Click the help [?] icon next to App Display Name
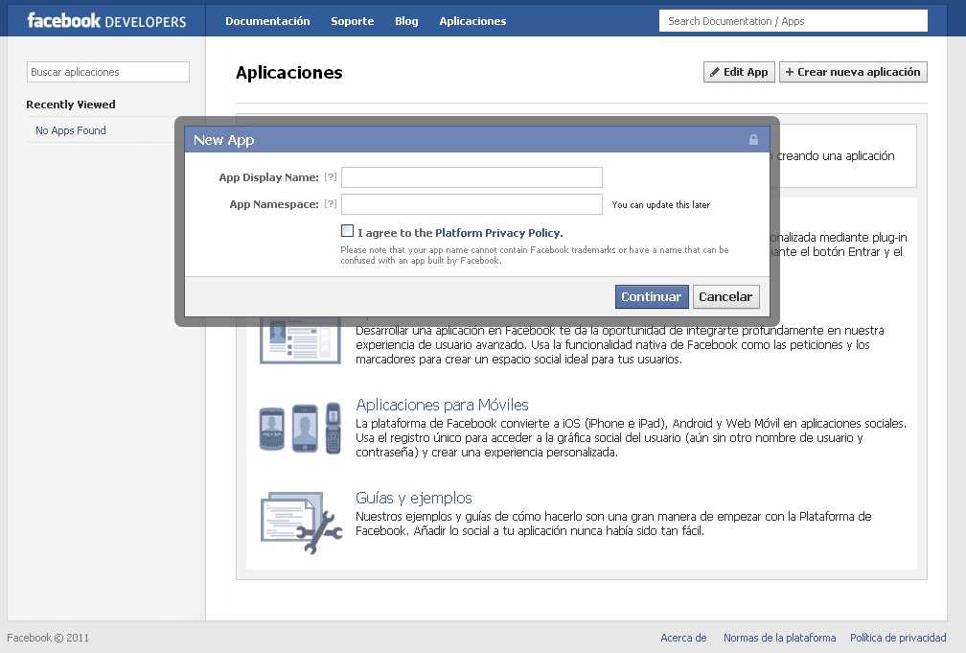The width and height of the screenshot is (966, 653). (331, 177)
